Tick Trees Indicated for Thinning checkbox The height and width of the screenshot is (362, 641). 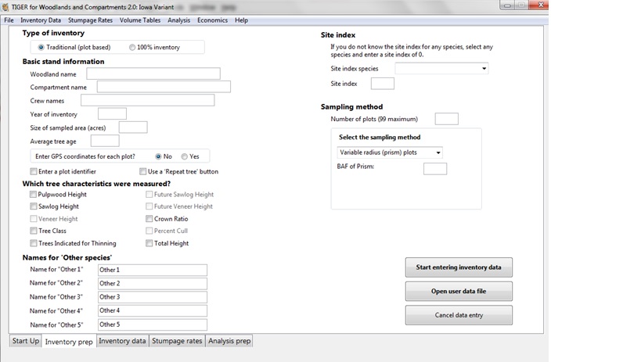pos(34,243)
